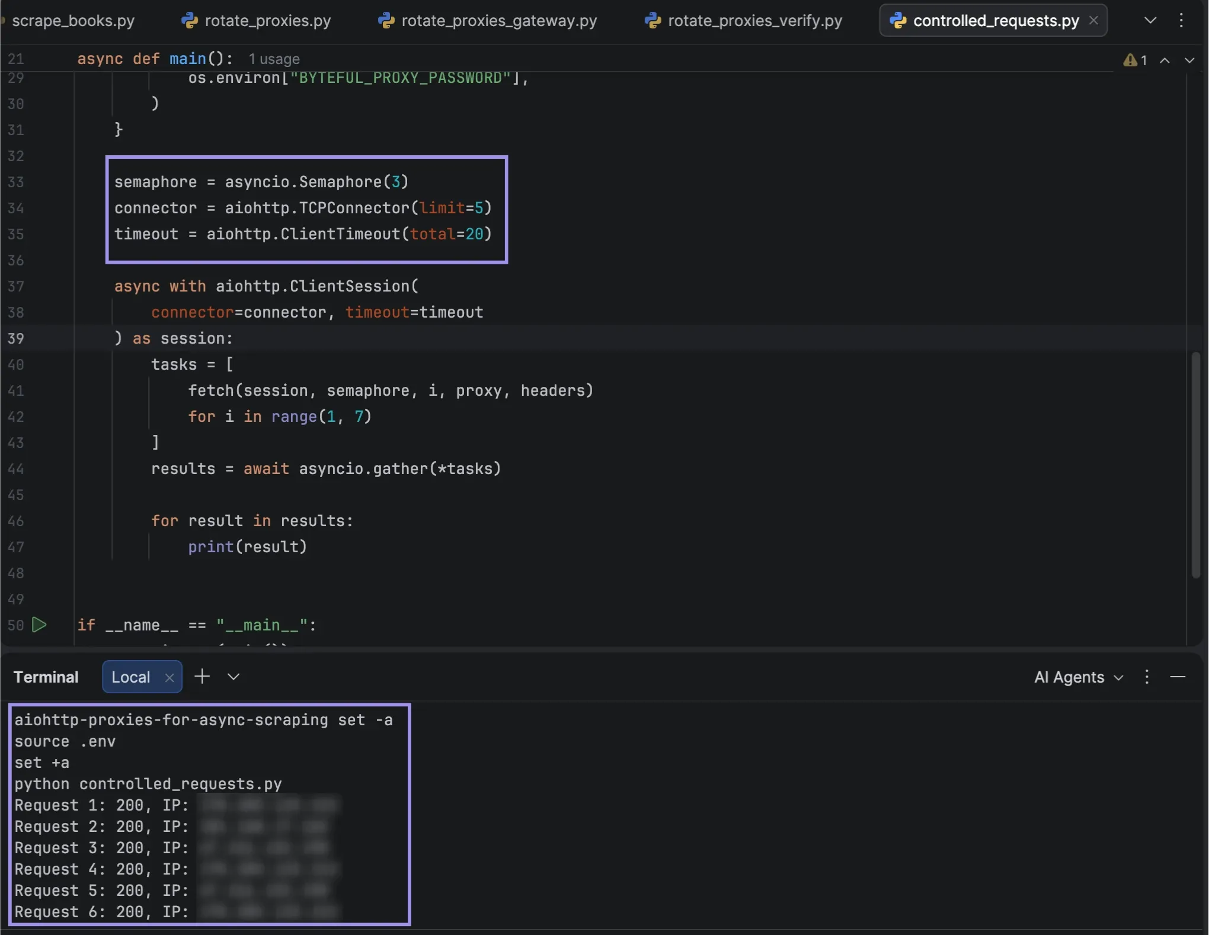Viewport: 1209px width, 935px height.
Task: Open terminal panel options menu
Action: point(1147,677)
